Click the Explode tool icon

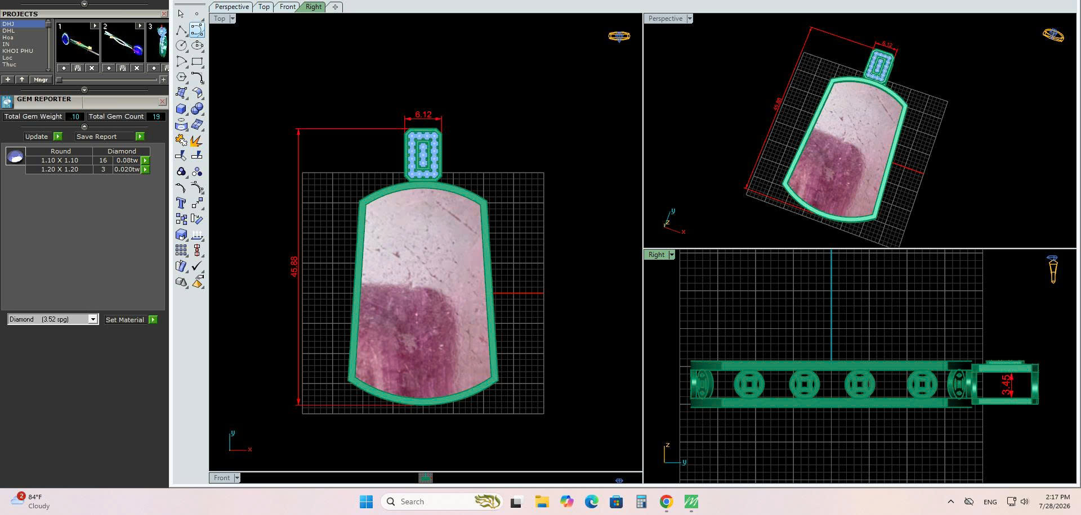[196, 140]
